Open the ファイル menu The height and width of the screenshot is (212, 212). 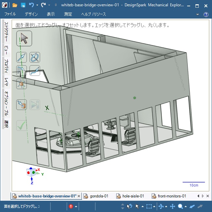tap(10, 14)
